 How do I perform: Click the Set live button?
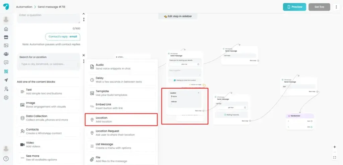(319, 7)
